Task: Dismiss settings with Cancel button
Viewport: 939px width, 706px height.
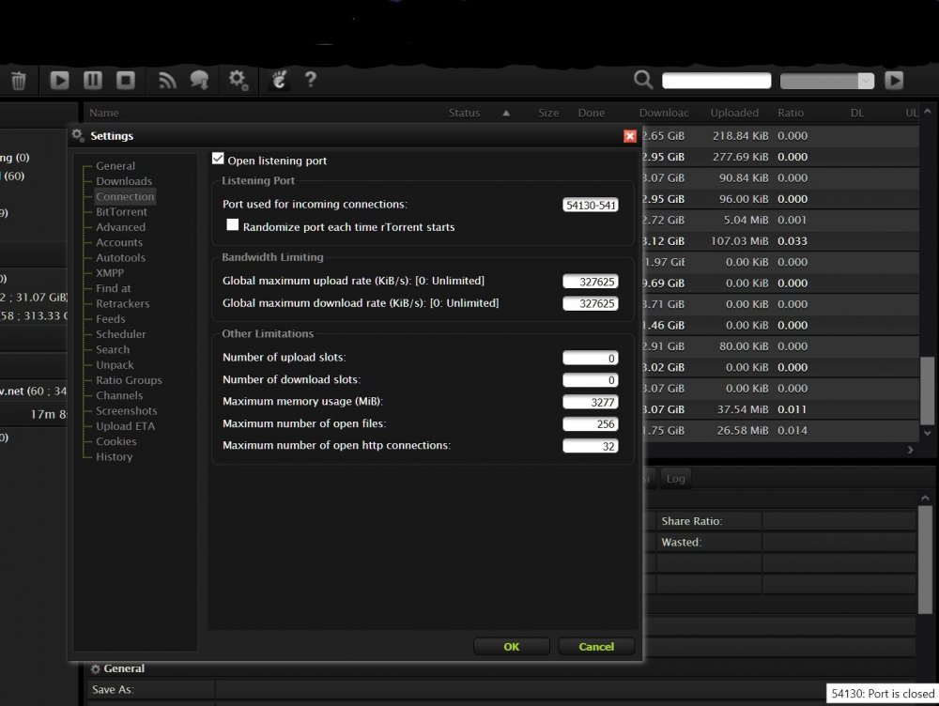Action: point(596,647)
